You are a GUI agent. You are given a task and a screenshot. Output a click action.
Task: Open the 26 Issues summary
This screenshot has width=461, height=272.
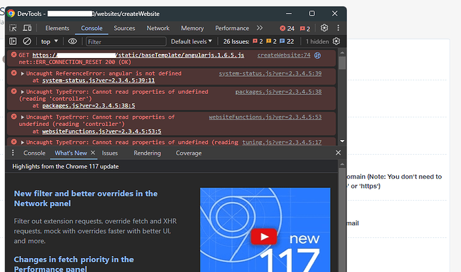tap(236, 41)
